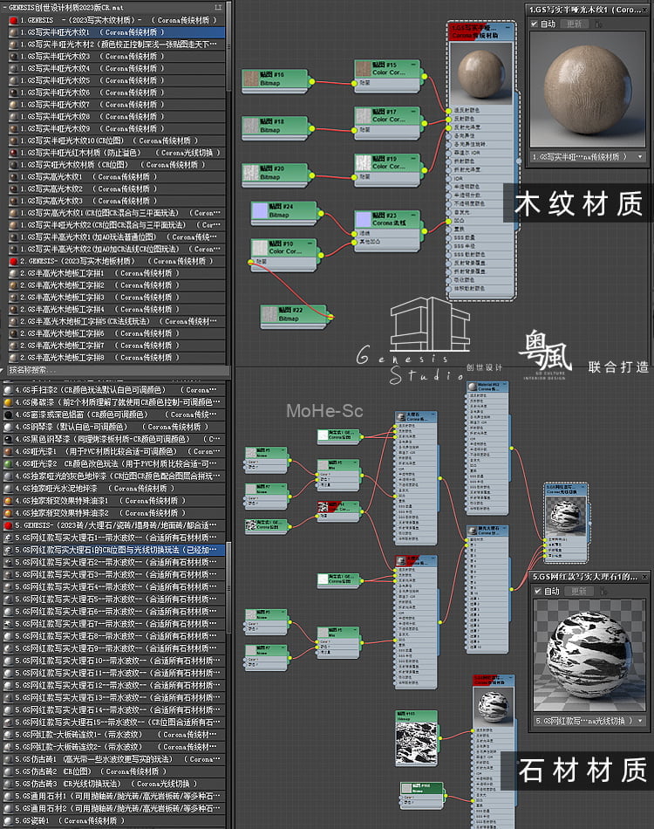
Task: Select 1.GS写实半哑光木纹5 row
Action: [117, 80]
